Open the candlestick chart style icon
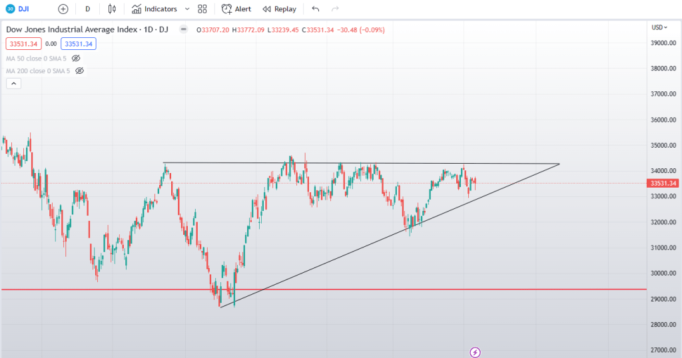This screenshot has height=358, width=682. coord(112,9)
